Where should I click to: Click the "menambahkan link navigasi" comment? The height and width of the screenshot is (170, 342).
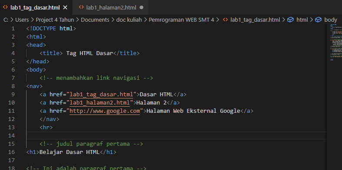point(96,78)
